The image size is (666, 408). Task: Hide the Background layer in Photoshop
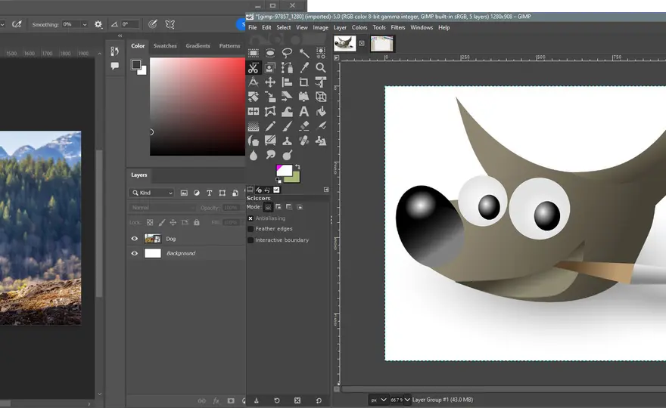135,253
